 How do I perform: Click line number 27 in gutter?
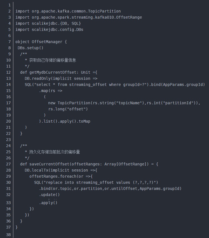(8, 164)
